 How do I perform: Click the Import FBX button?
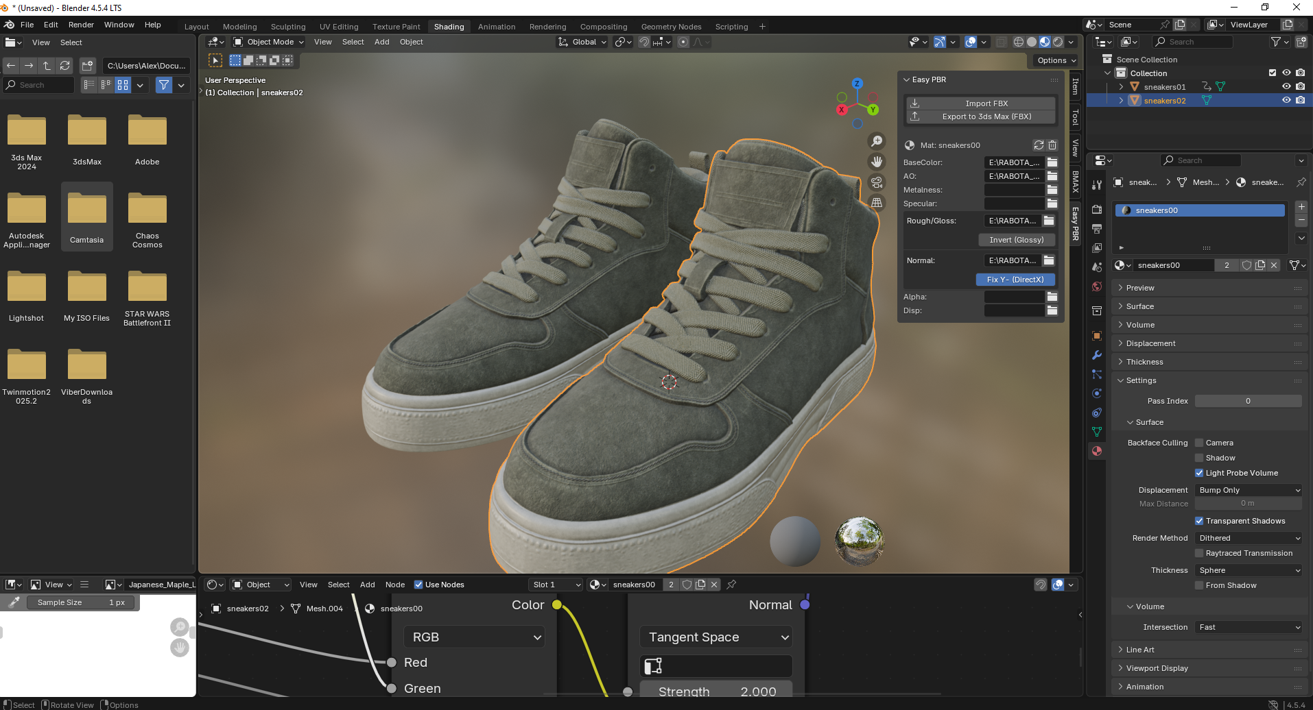(x=986, y=103)
